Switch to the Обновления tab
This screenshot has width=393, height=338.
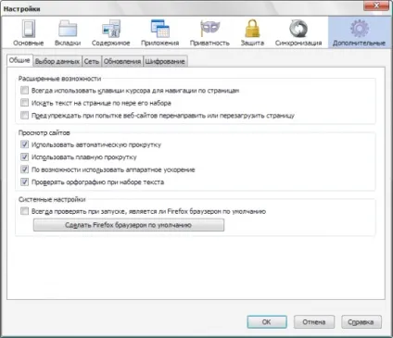coord(122,61)
